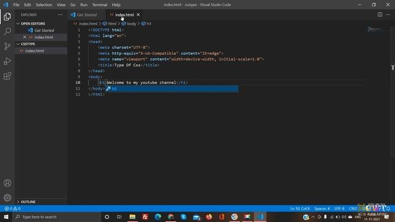Open the File menu
Viewport: 395px width, 222px height.
pos(16,5)
